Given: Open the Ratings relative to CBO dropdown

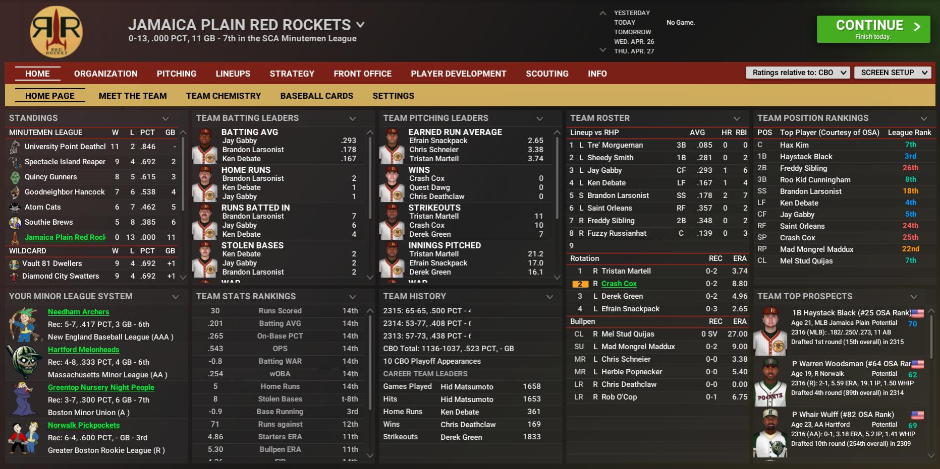Looking at the screenshot, I should pos(797,73).
